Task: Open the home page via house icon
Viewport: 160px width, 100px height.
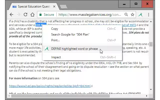Action: 32,14
